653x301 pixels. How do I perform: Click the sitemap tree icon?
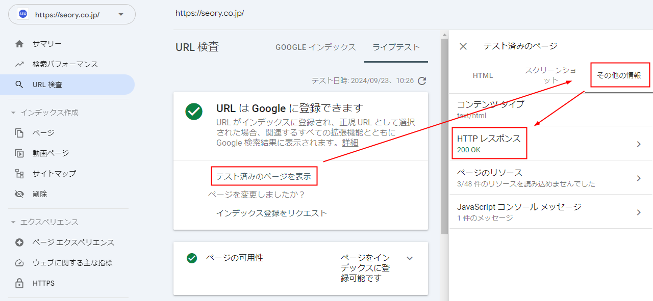pos(19,174)
